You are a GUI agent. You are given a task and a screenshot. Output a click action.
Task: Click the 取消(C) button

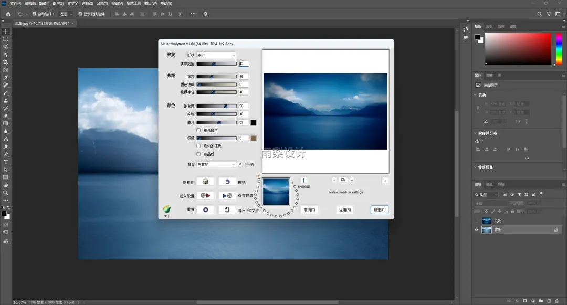309,210
